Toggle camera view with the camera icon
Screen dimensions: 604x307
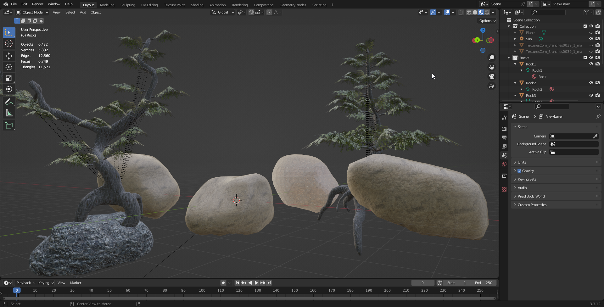(x=492, y=76)
